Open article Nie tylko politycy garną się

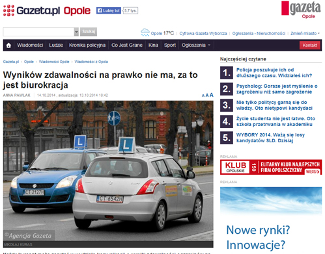pos(274,105)
